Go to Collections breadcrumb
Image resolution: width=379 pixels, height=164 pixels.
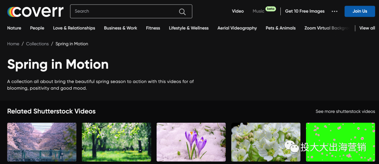[x=38, y=44]
